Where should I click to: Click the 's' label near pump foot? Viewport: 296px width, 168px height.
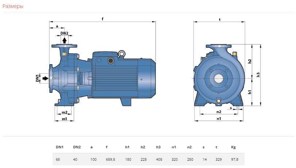tap(231, 108)
